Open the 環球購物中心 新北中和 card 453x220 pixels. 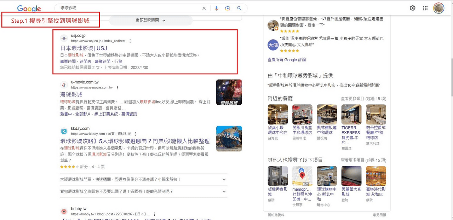coord(327,186)
